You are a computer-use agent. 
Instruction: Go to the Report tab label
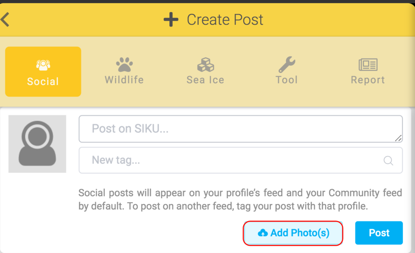click(x=368, y=80)
